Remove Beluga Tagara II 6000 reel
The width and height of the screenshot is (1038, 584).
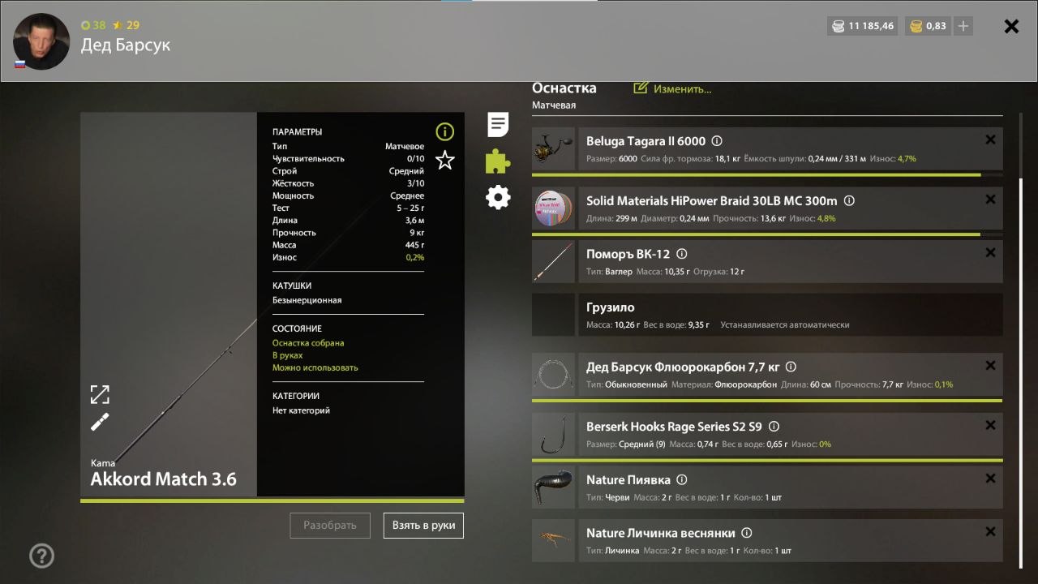click(990, 140)
